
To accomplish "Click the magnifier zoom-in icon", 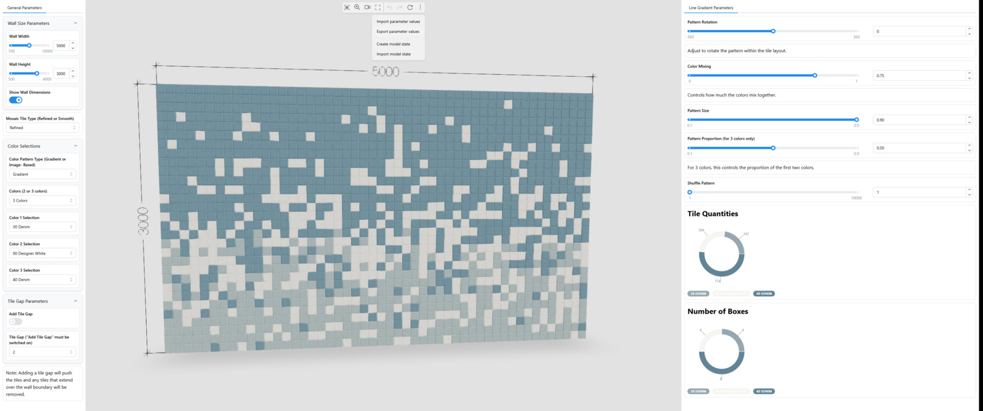I will coord(357,7).
